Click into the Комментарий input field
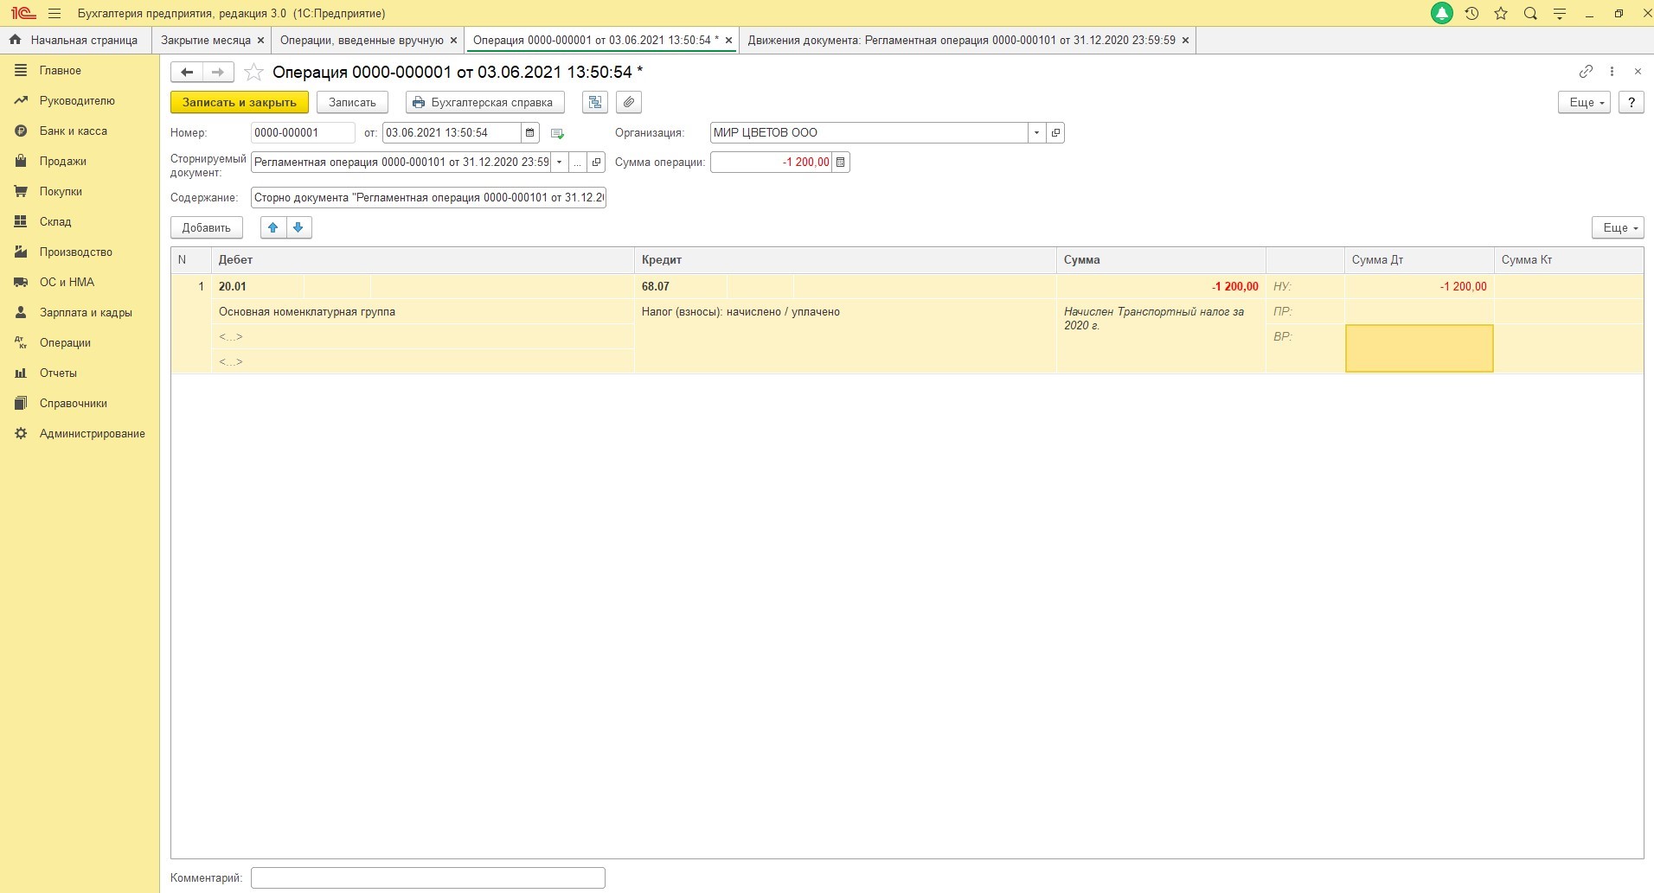This screenshot has width=1654, height=893. 427,877
